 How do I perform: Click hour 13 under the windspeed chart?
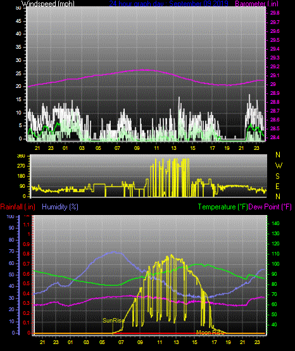point(174,148)
